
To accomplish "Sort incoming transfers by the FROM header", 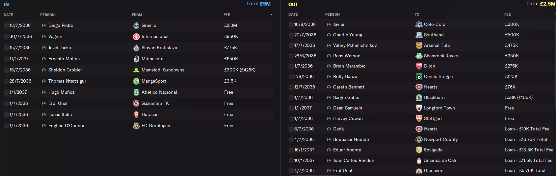I will tap(137, 15).
